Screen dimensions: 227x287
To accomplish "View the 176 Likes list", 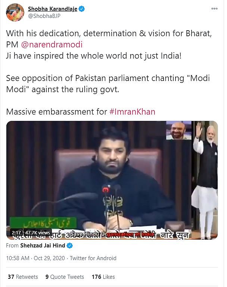I will 103,277.
